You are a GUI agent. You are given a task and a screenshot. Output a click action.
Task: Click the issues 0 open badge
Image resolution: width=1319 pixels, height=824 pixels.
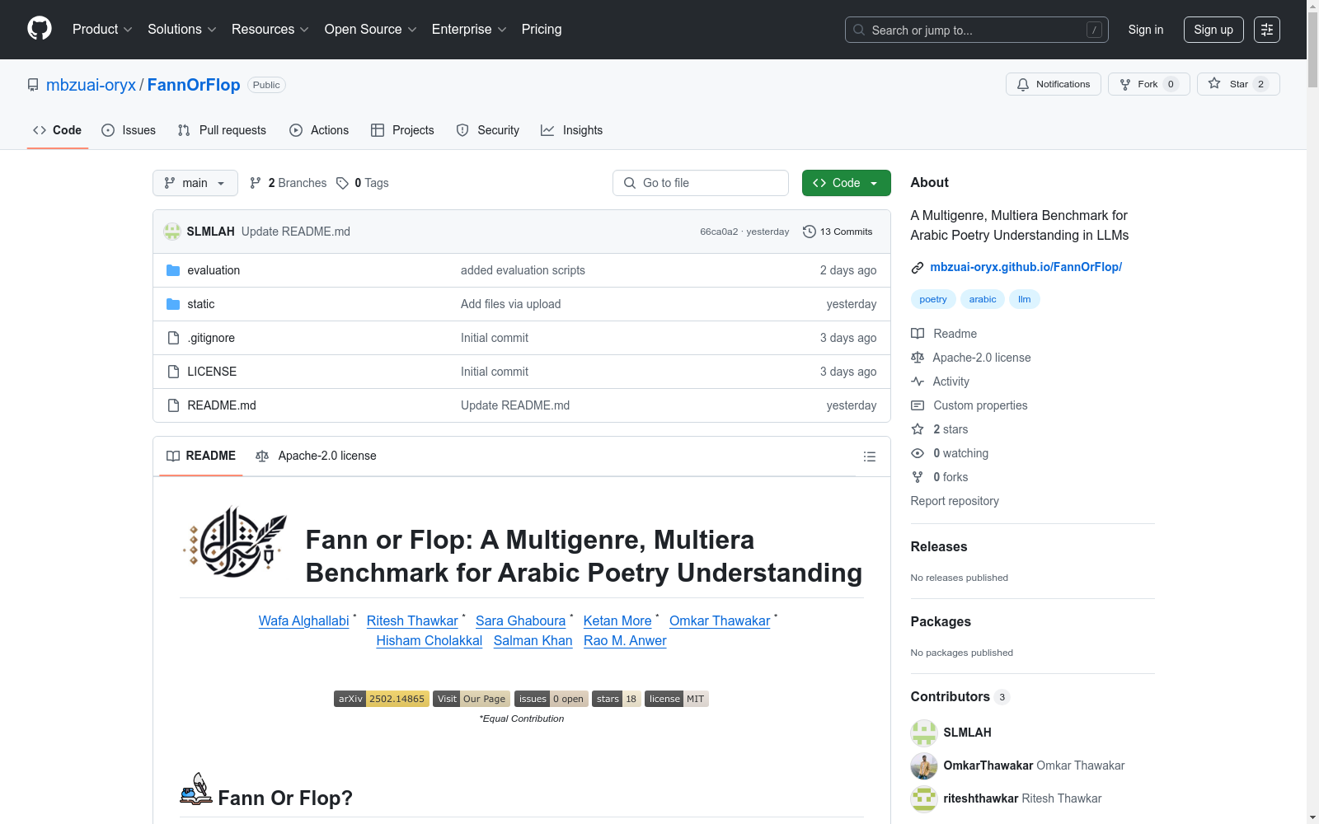(552, 699)
